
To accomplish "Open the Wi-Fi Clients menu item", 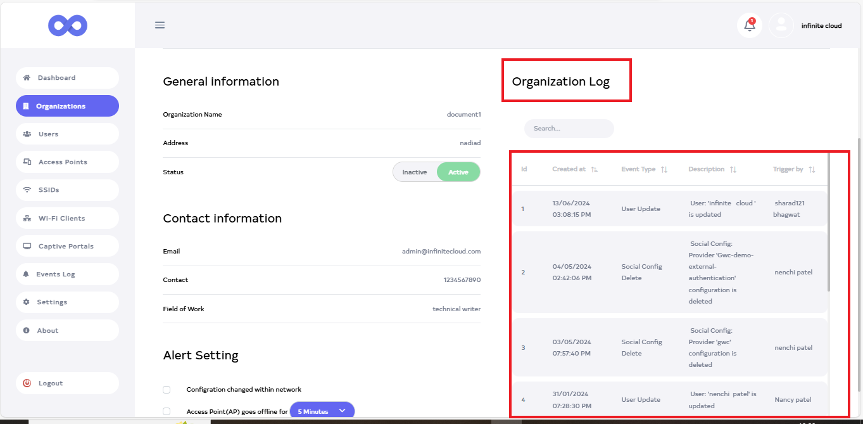I will pyautogui.click(x=67, y=218).
